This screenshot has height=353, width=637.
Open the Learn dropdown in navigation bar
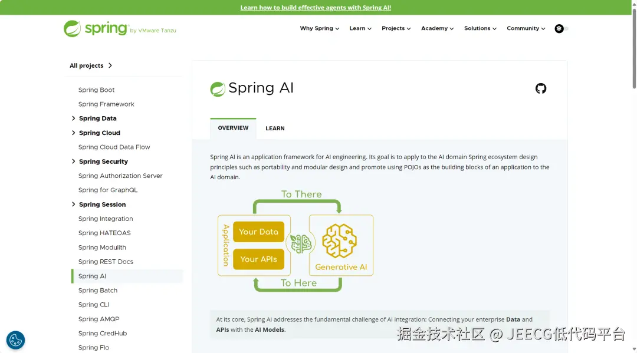[x=360, y=28]
